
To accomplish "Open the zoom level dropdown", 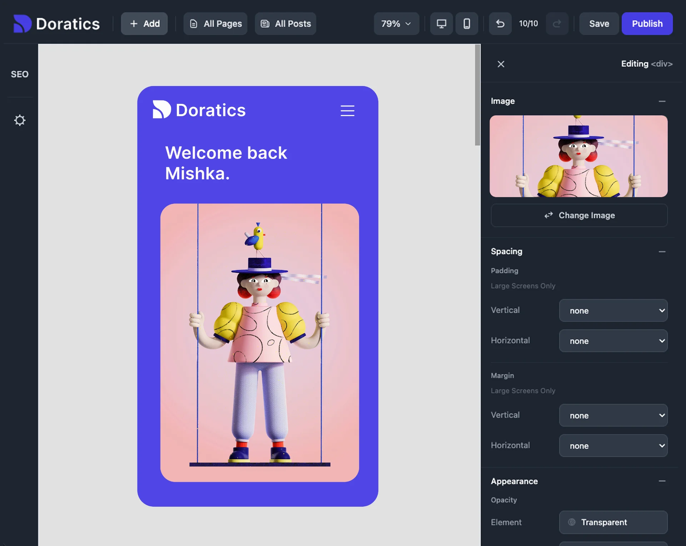I will 396,24.
